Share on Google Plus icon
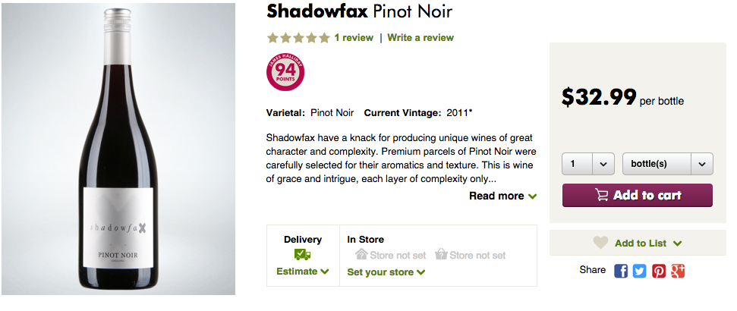 click(678, 271)
